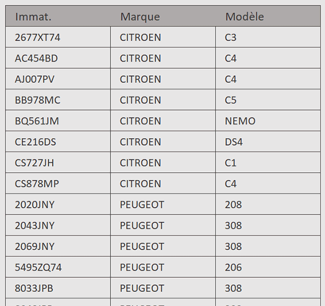Click the 2020JNY registration cell

point(35,205)
